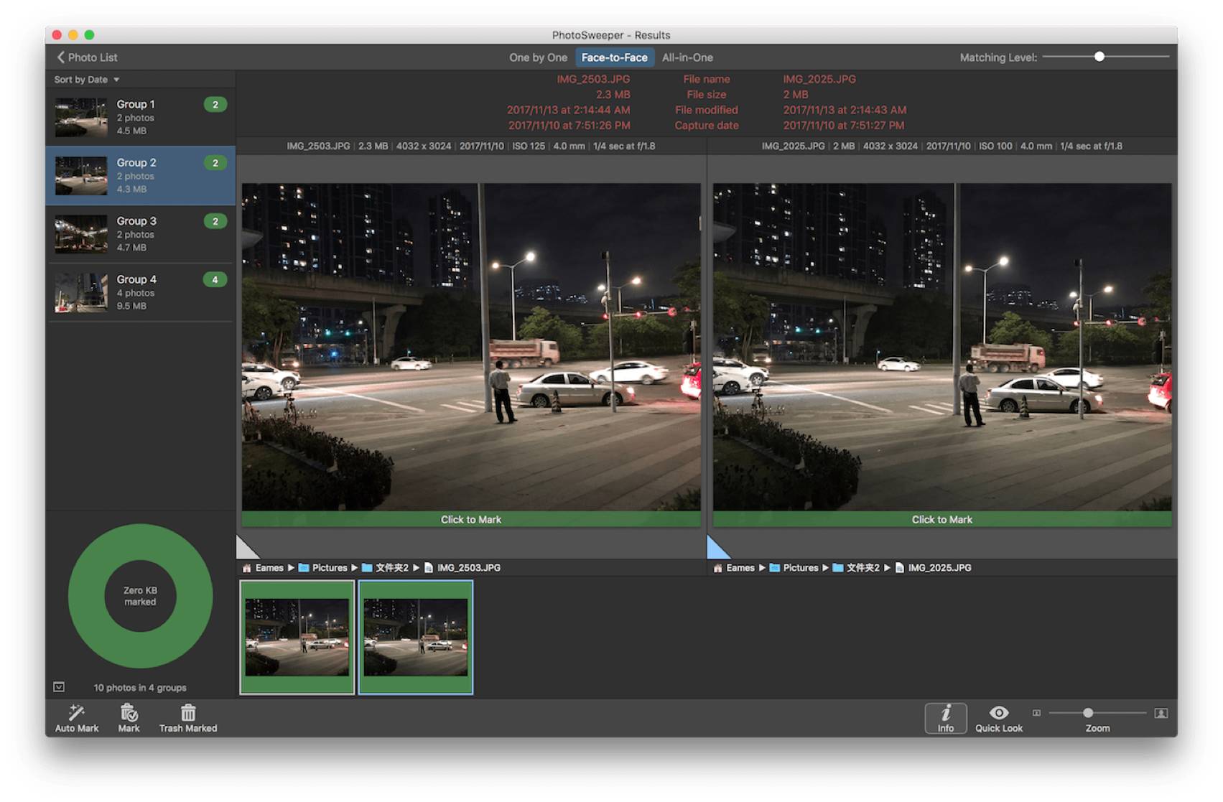The width and height of the screenshot is (1223, 802).
Task: Toggle the Info panel button
Action: (945, 718)
